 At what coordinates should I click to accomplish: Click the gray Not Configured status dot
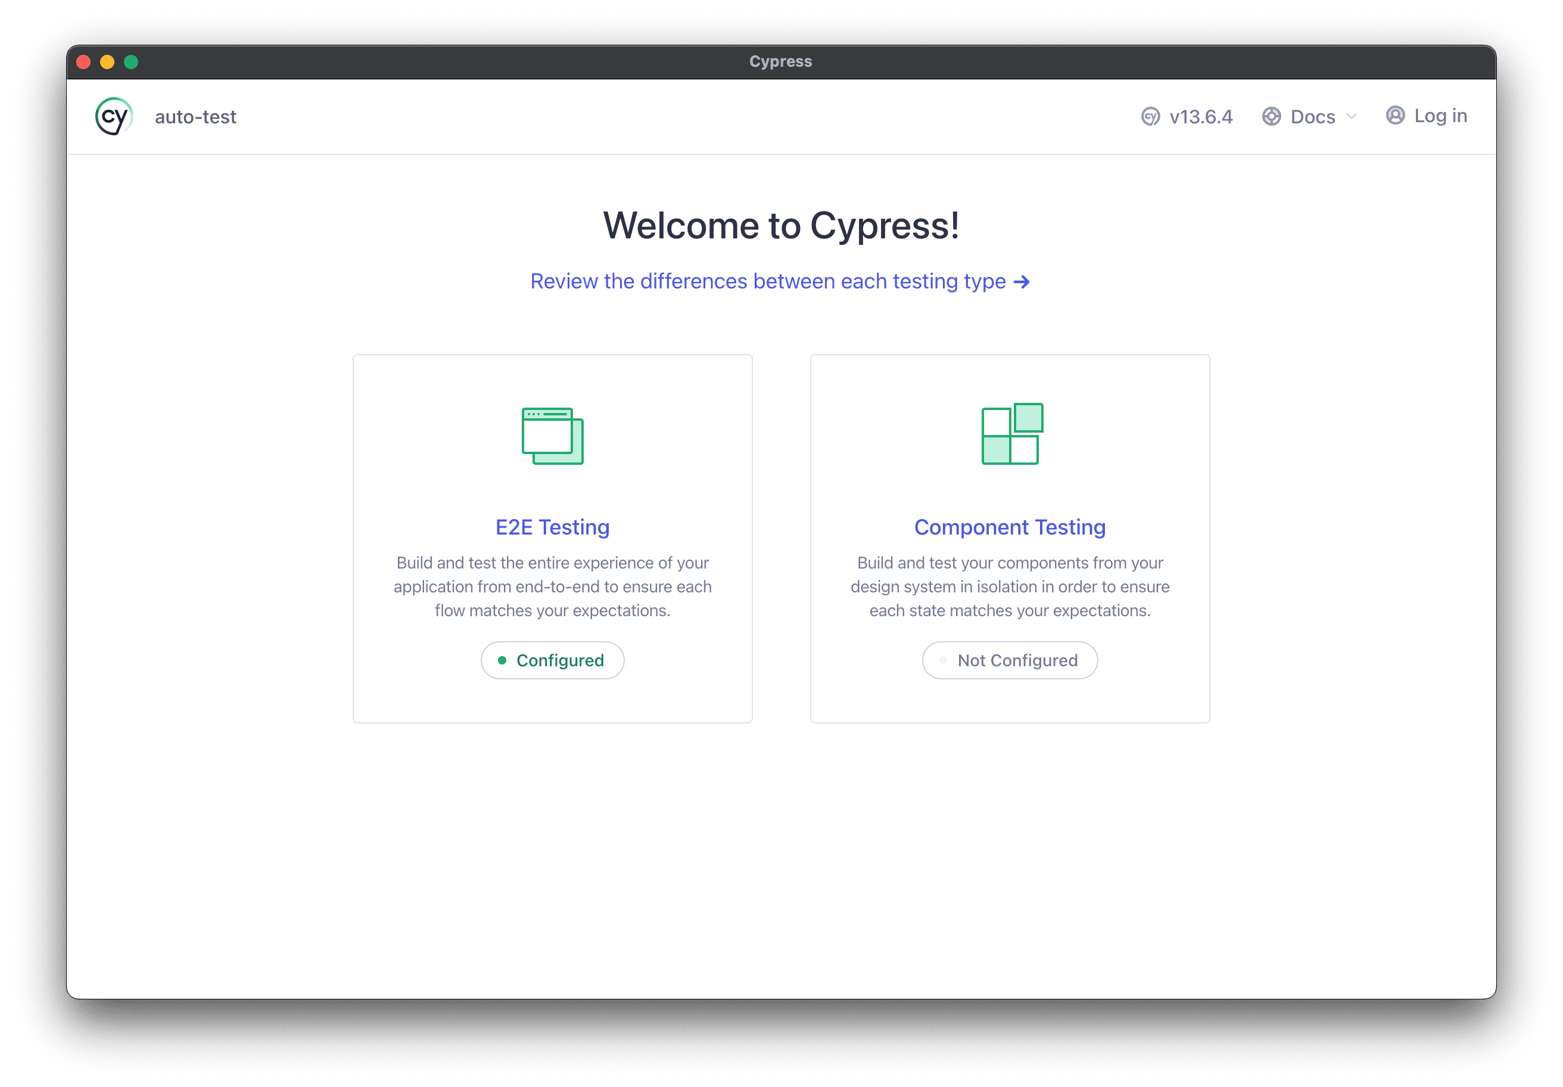pyautogui.click(x=944, y=660)
